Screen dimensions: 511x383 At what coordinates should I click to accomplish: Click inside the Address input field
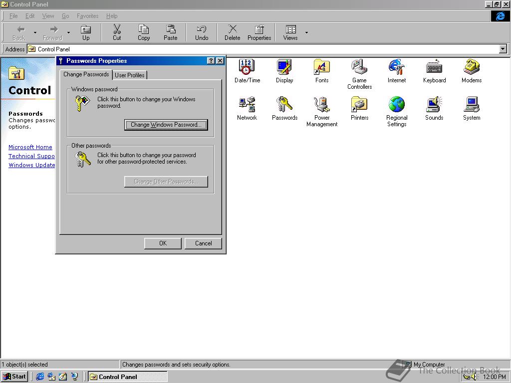click(150, 49)
